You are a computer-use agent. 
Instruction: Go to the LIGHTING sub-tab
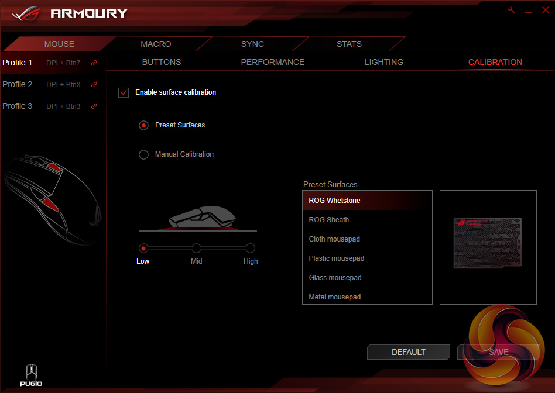tap(384, 62)
